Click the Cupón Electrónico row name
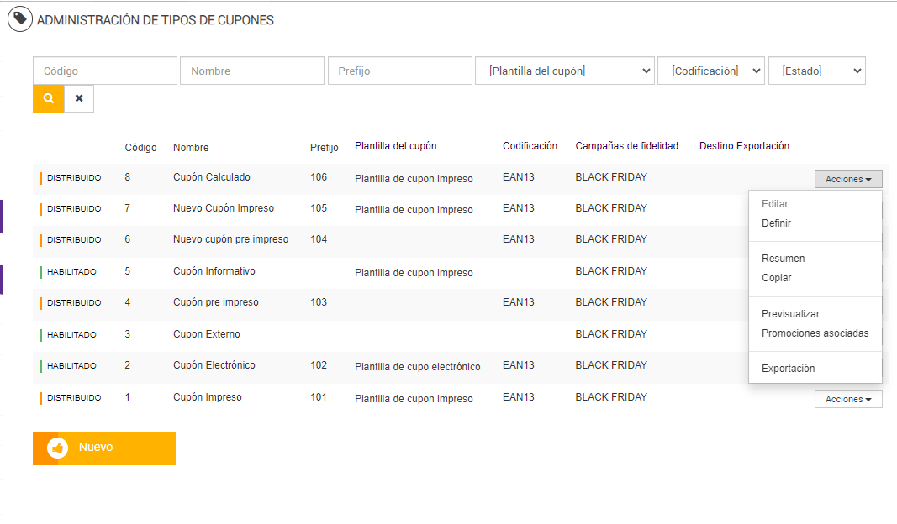This screenshot has width=897, height=524. click(214, 365)
